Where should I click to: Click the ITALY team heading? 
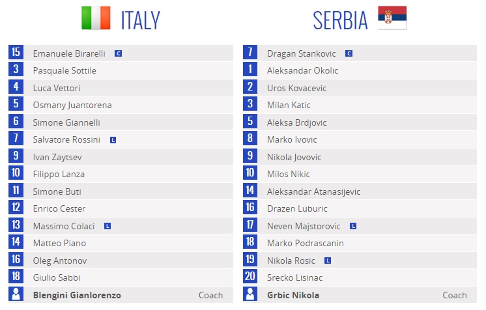point(141,20)
